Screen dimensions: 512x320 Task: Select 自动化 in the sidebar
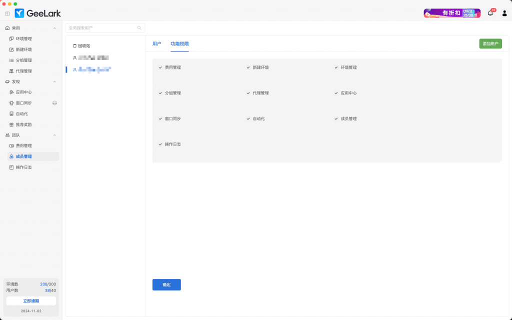(x=21, y=113)
